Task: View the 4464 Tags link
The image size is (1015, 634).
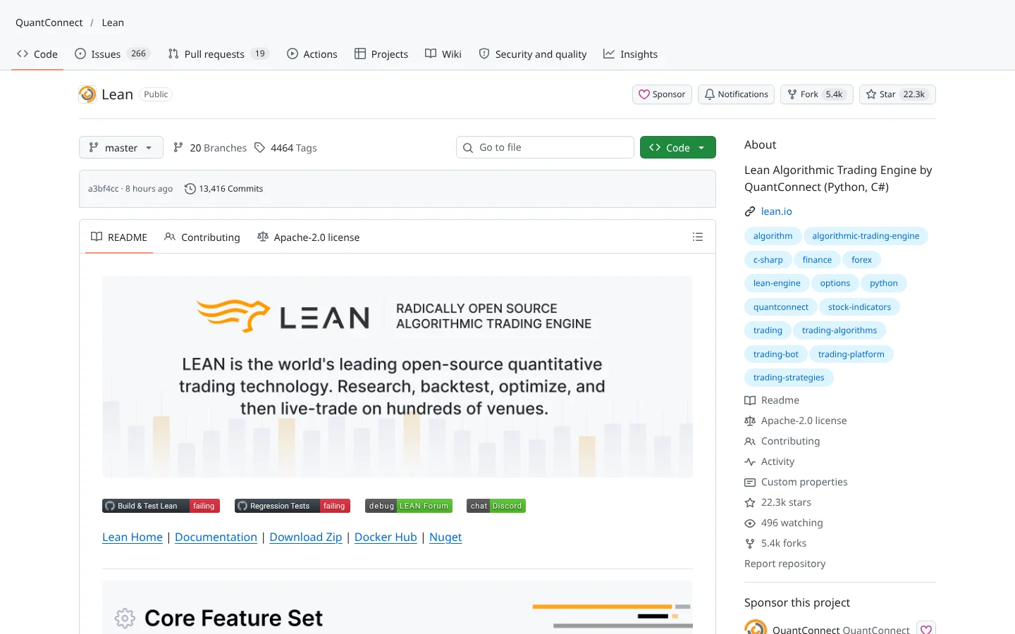Action: coord(286,148)
